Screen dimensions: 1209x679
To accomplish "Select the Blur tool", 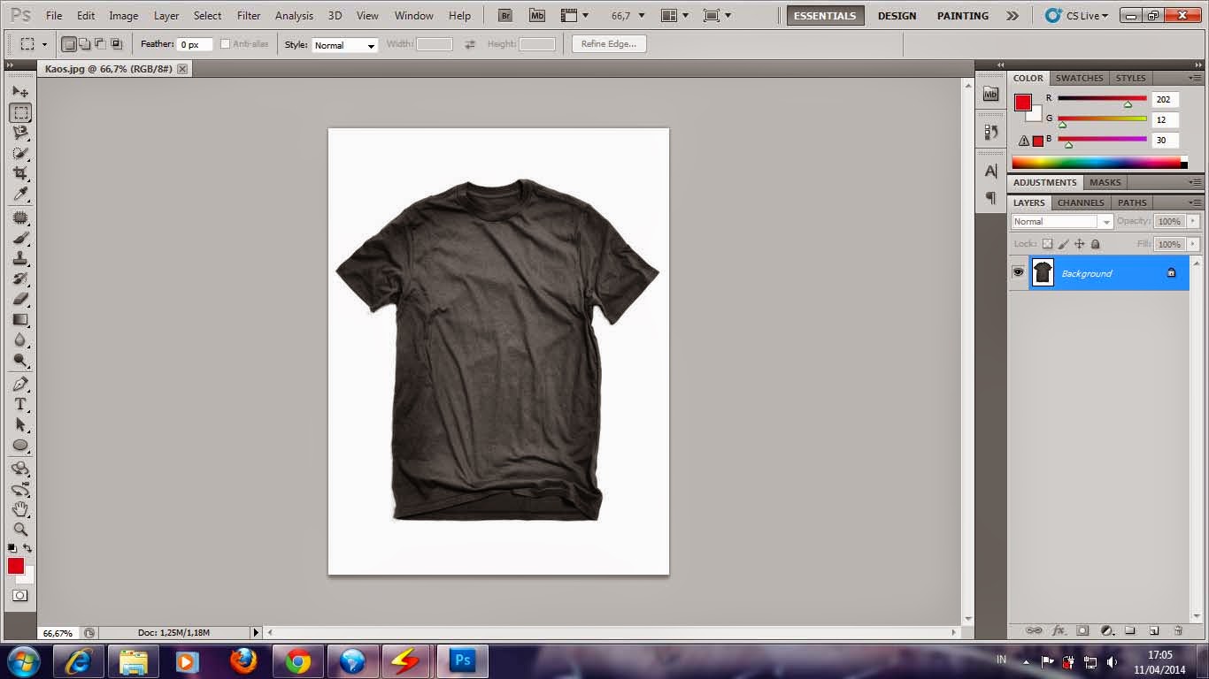I will 20,339.
